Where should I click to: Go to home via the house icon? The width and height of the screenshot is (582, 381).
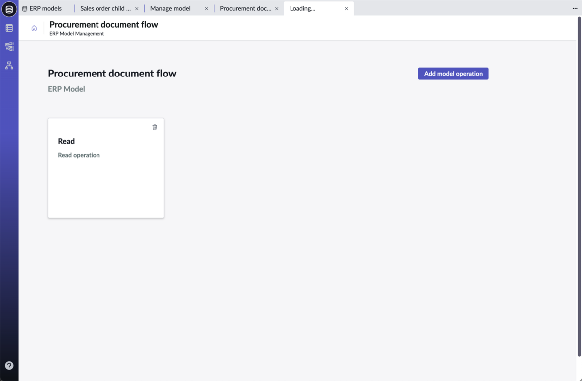pyautogui.click(x=34, y=28)
